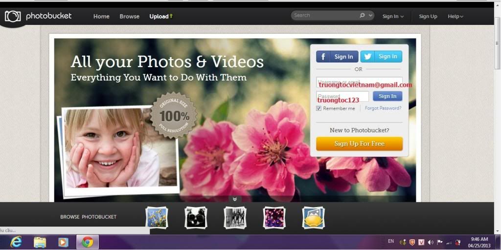Click the blue Sign In button beside password
501x250 pixels.
[x=387, y=96]
